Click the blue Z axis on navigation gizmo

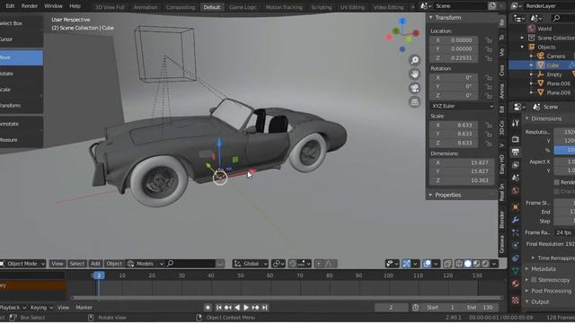point(402,22)
